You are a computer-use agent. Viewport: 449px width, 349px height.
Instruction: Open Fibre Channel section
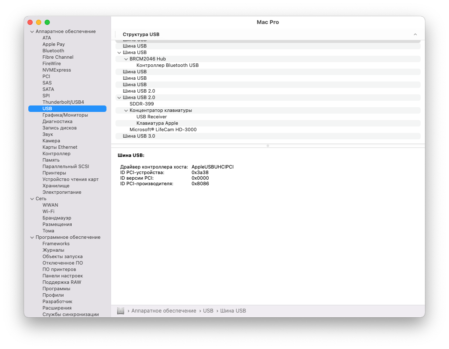pyautogui.click(x=58, y=57)
